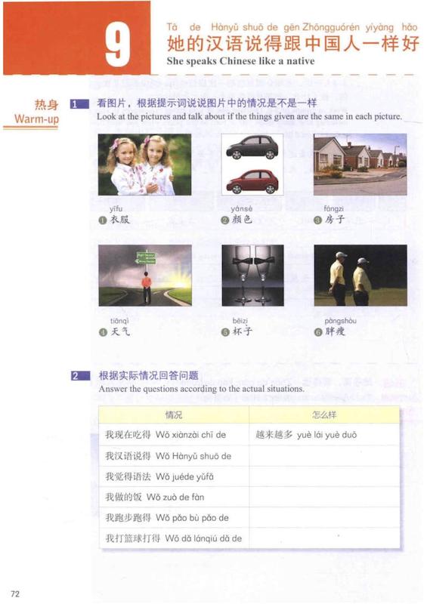Click the pinyin tiānqì above 天气

click(x=119, y=321)
